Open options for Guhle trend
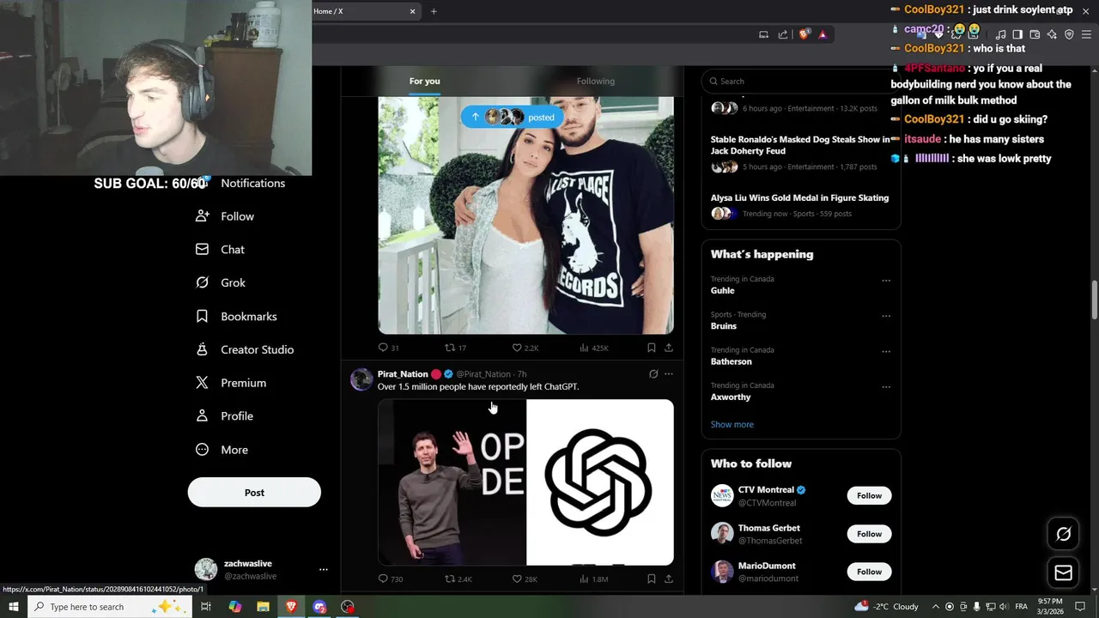The height and width of the screenshot is (618, 1099). (886, 280)
